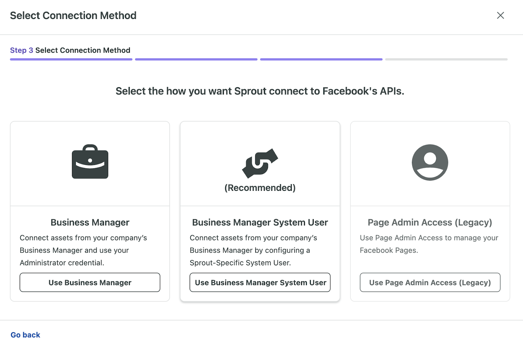Click the Use Business Manager System User button
This screenshot has height=346, width=523.
[260, 282]
